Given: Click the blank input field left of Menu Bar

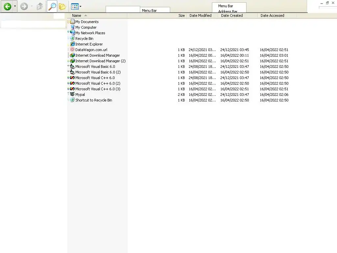Looking at the screenshot, I should (x=123, y=10).
